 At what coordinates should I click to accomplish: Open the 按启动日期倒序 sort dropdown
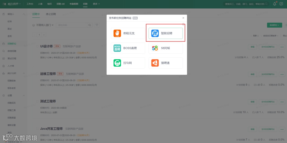tap(271, 36)
